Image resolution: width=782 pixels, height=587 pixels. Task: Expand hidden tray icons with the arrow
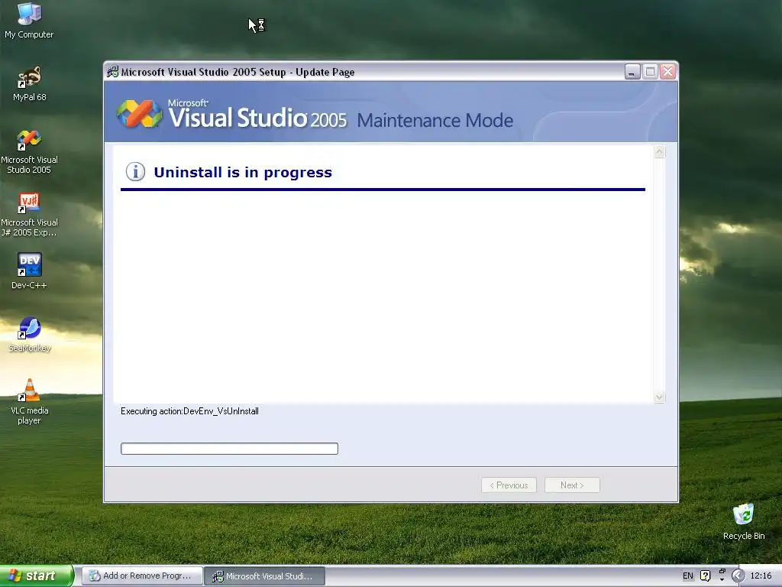pyautogui.click(x=738, y=576)
